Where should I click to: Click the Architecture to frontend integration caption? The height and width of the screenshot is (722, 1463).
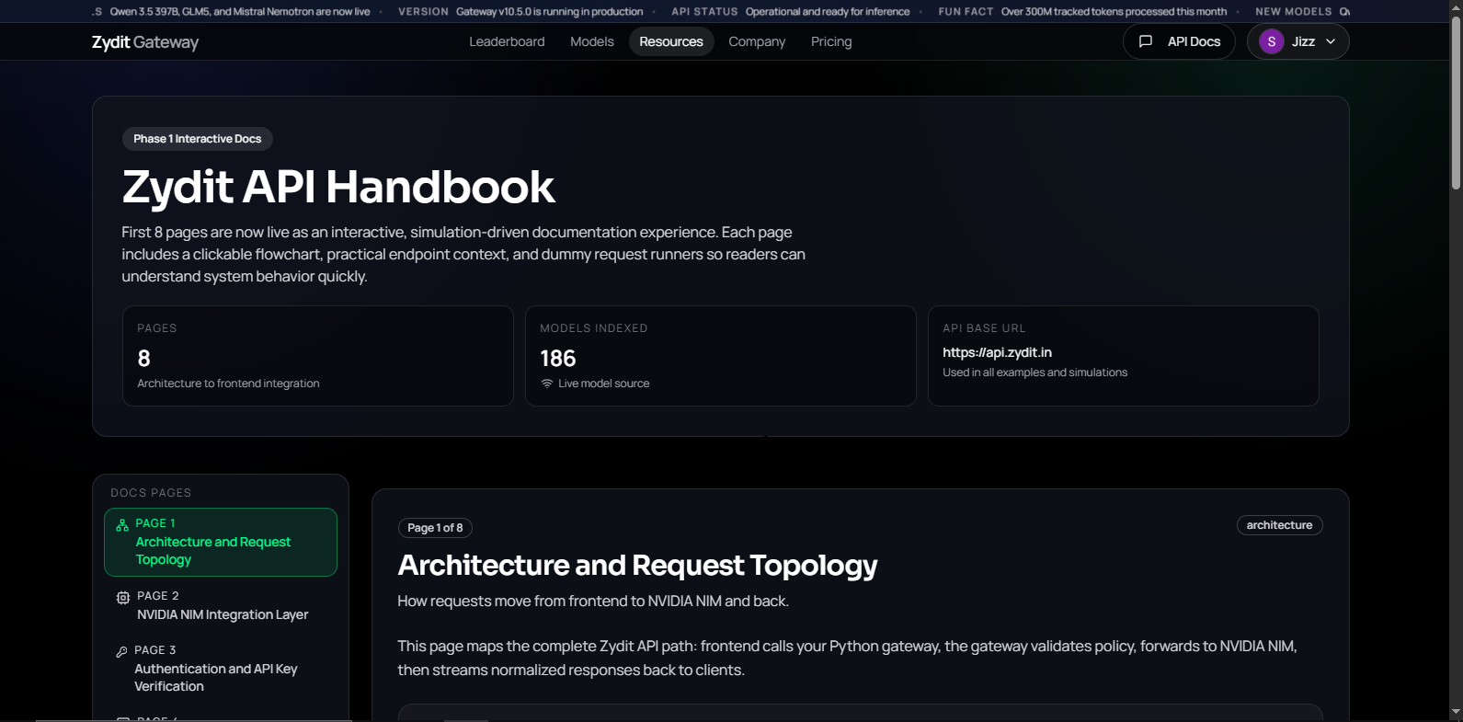(228, 384)
